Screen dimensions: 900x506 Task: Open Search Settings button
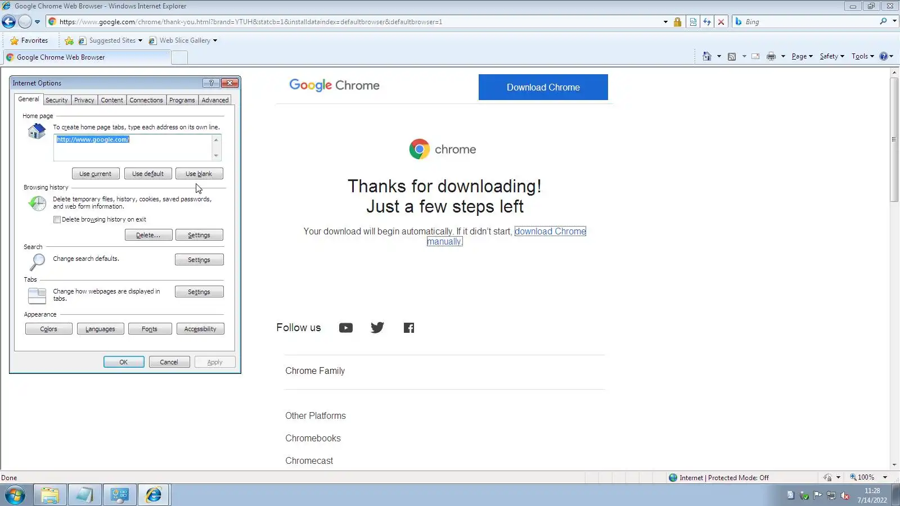point(199,260)
